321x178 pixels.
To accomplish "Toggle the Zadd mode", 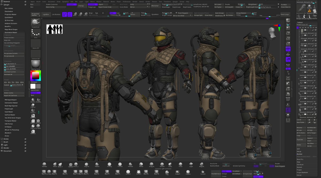I will [x=113, y=13].
